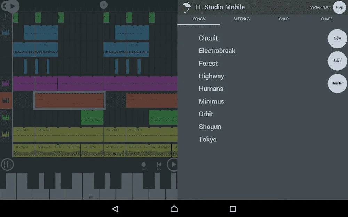Screen dimensions: 348x217
Task: Create a song with the New button
Action: pyautogui.click(x=337, y=39)
